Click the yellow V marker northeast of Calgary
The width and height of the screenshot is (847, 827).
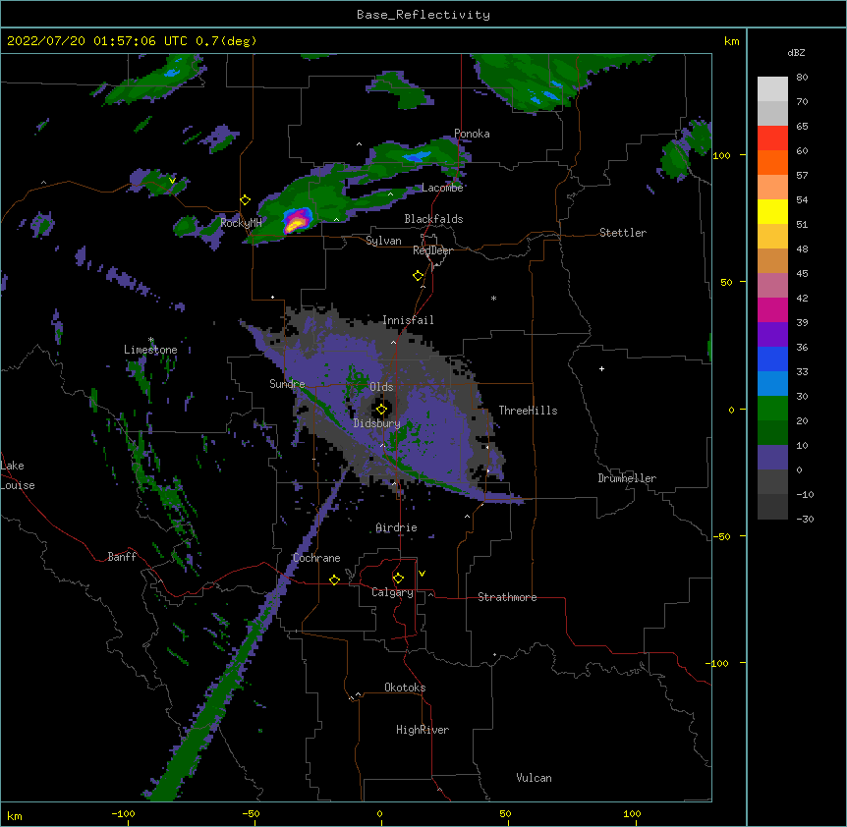[x=422, y=574]
